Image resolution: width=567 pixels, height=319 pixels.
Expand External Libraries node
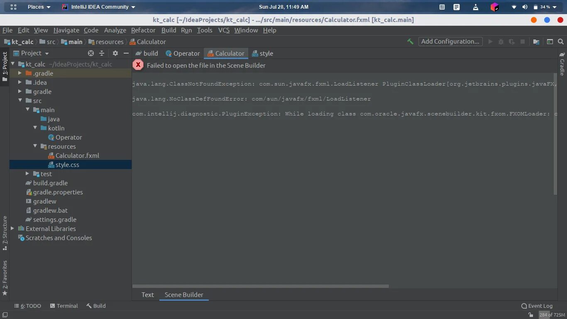tap(12, 228)
